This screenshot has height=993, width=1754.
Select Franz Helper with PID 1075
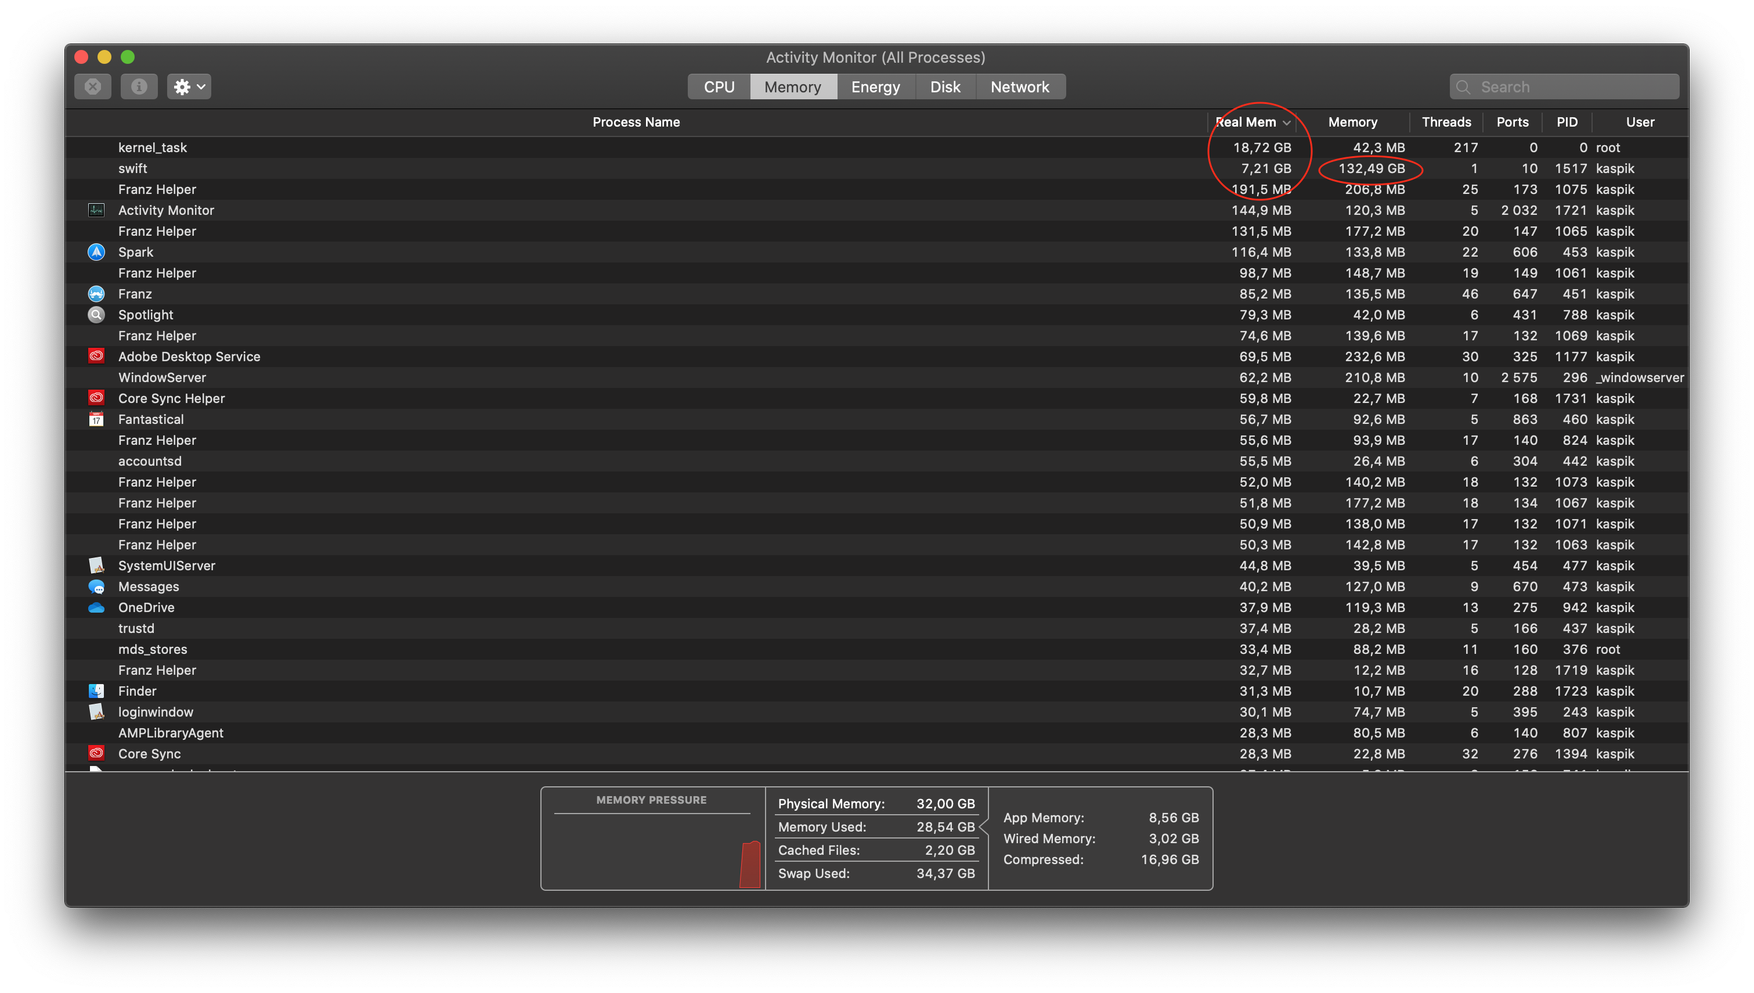[x=877, y=189]
